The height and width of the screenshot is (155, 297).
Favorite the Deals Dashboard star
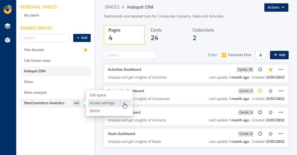click(271, 134)
